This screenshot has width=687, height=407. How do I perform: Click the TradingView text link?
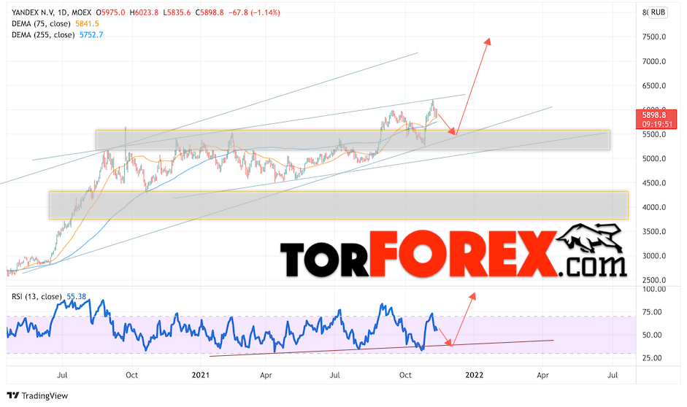point(45,395)
